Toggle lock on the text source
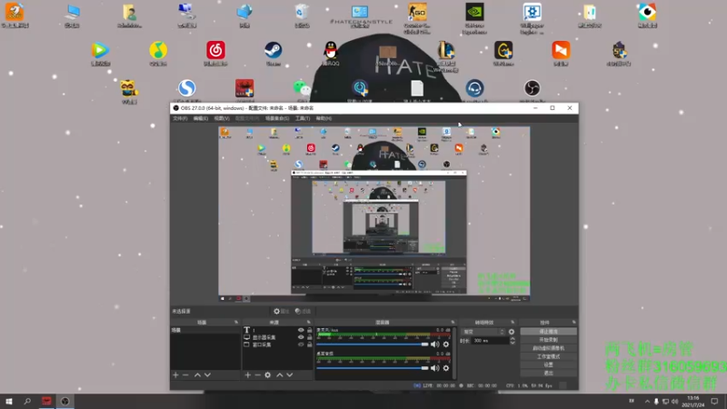Viewport: 727px width, 409px height. tap(310, 330)
